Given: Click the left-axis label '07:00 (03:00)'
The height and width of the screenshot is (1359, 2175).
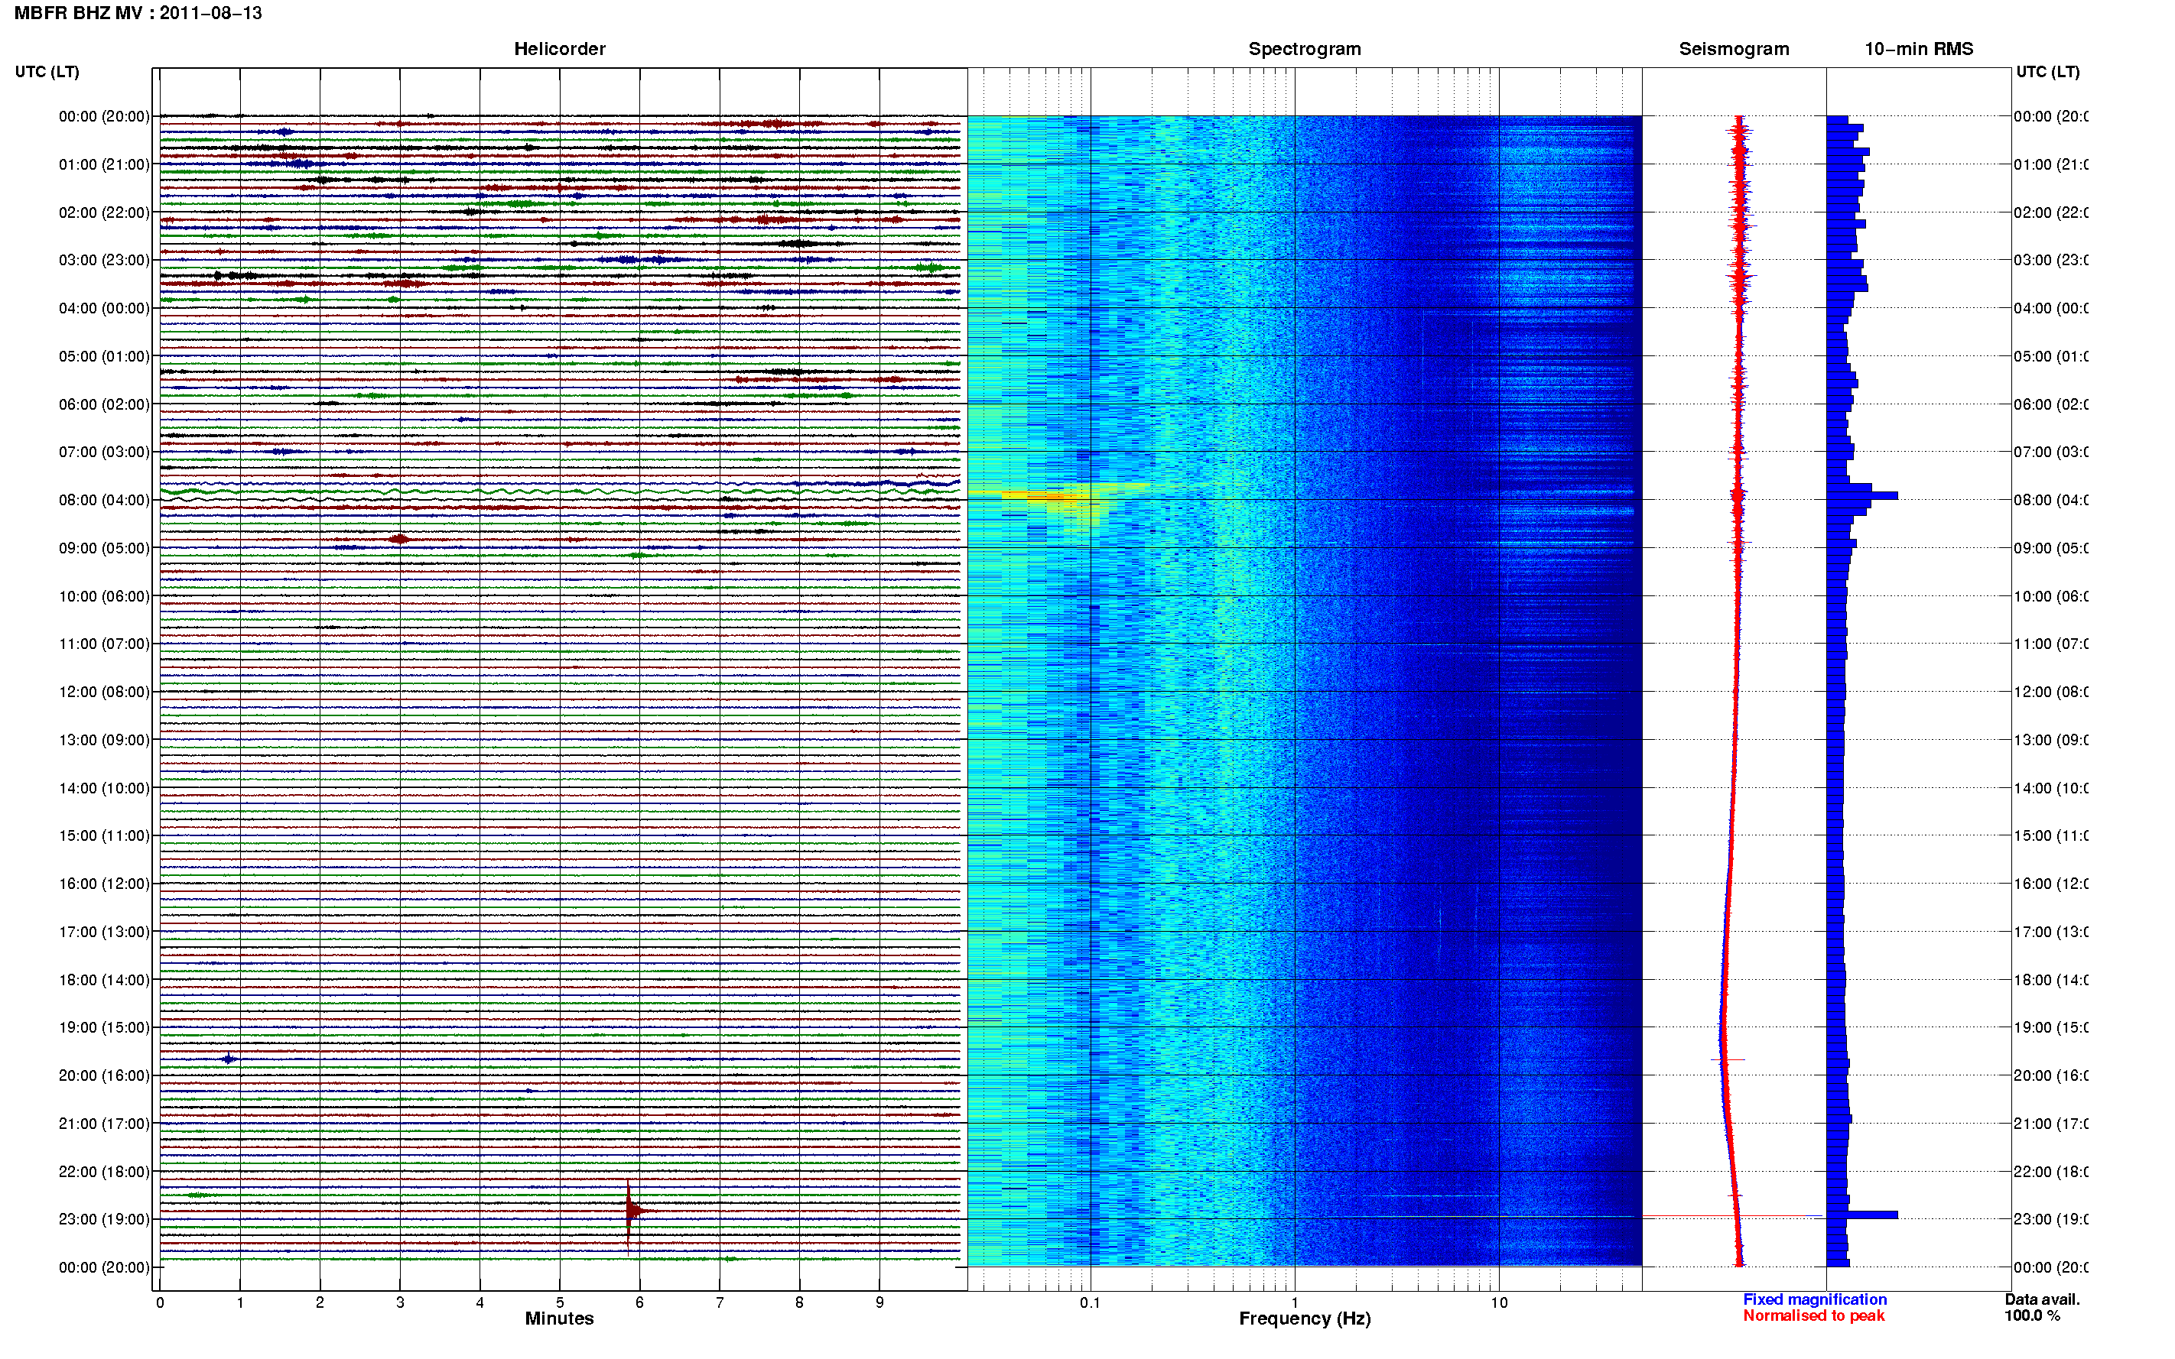Looking at the screenshot, I should (104, 452).
